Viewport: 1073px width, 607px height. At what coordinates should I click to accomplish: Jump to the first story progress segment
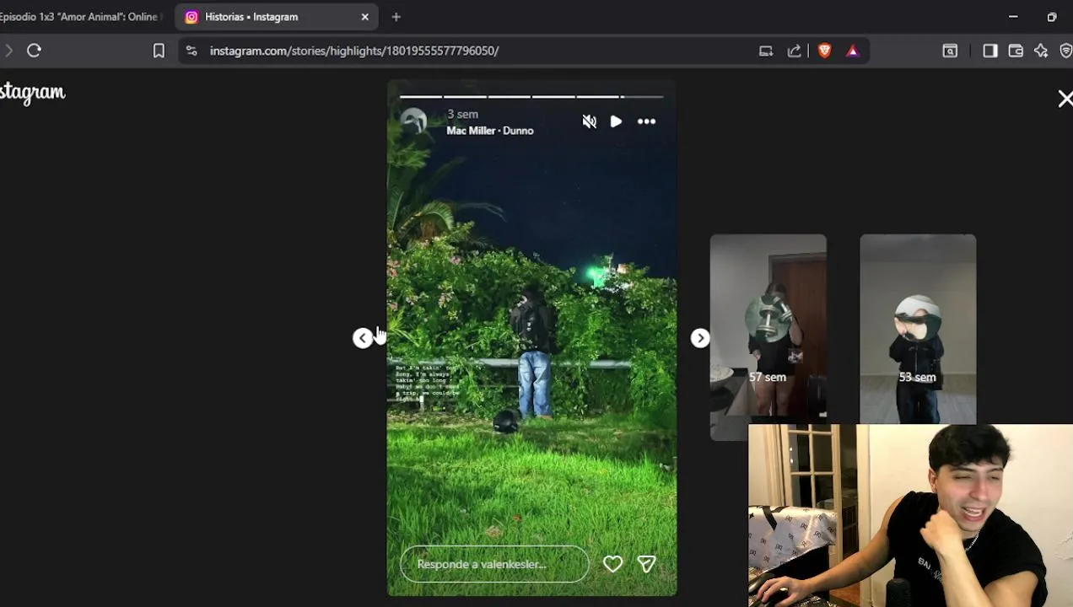point(420,97)
